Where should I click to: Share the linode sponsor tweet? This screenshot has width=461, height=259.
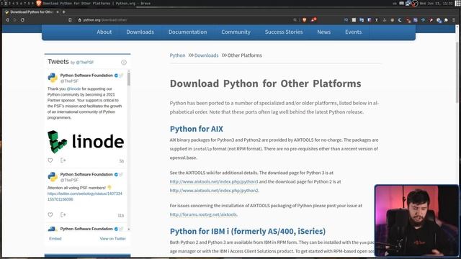pos(63,160)
